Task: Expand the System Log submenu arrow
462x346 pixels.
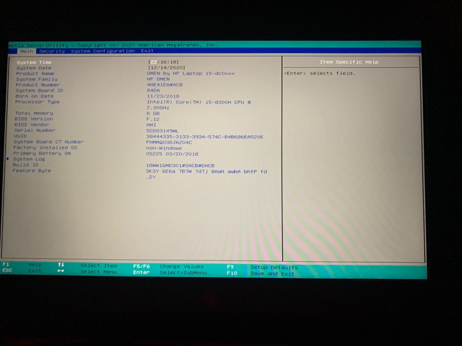Action: click(8, 159)
